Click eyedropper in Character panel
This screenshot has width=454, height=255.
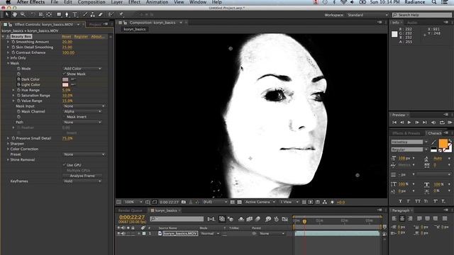coord(433,142)
